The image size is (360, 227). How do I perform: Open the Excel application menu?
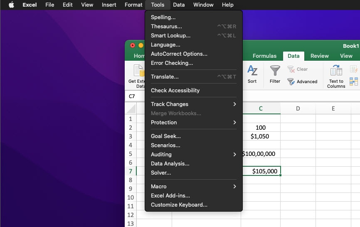(30, 5)
